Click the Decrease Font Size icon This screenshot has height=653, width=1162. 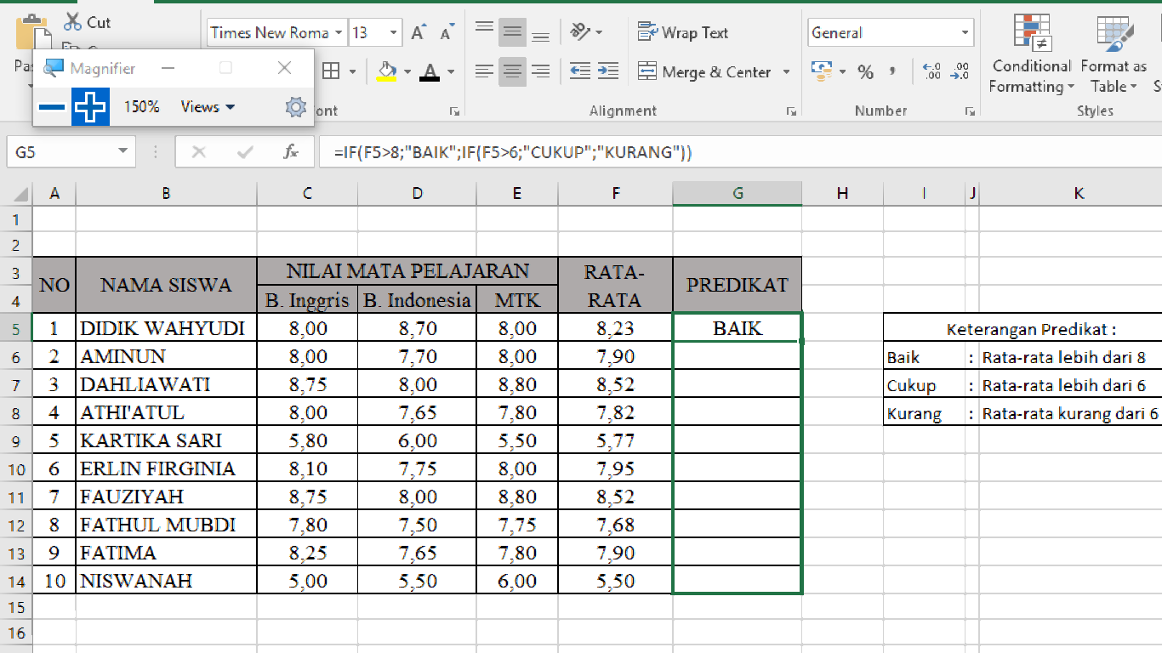tap(447, 33)
